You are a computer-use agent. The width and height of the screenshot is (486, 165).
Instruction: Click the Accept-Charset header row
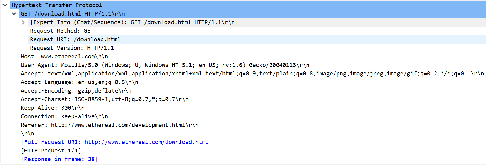(105, 99)
